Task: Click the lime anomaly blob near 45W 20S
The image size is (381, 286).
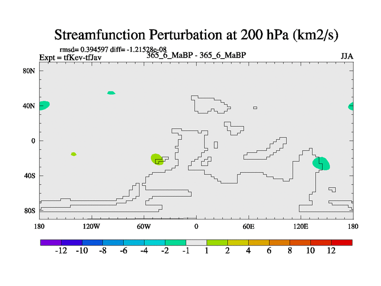Action: [x=157, y=159]
